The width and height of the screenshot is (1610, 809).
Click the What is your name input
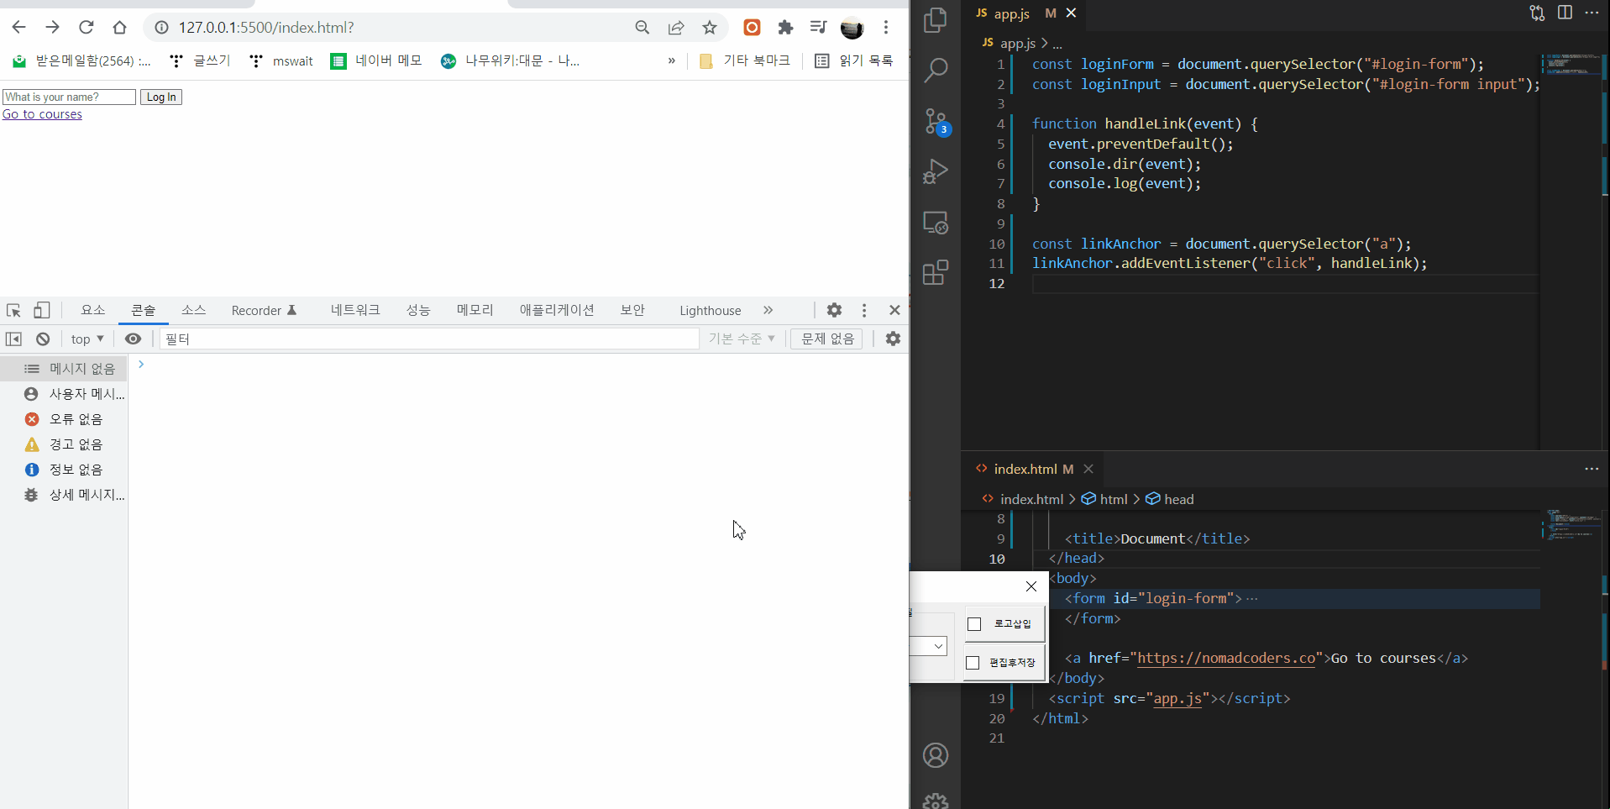pyautogui.click(x=69, y=97)
